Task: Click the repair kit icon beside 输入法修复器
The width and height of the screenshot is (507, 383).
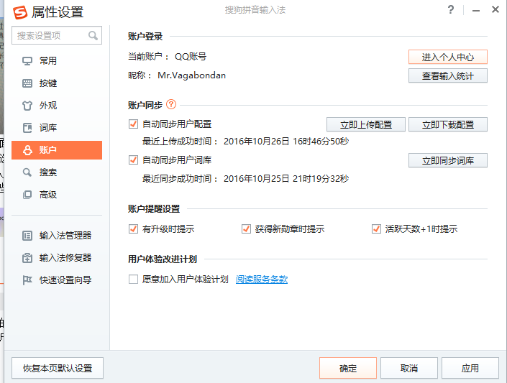Action: pyautogui.click(x=27, y=258)
